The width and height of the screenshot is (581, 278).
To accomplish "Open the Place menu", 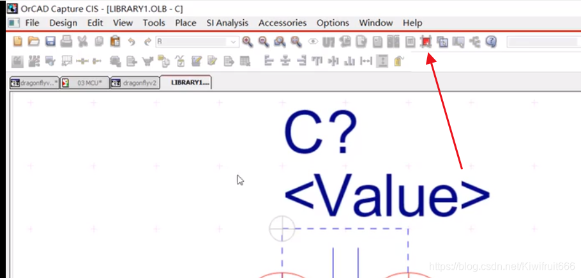I will [x=185, y=22].
